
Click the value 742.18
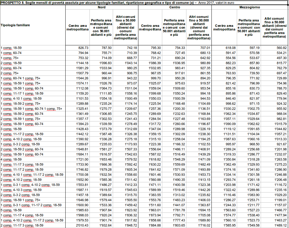[132, 48]
